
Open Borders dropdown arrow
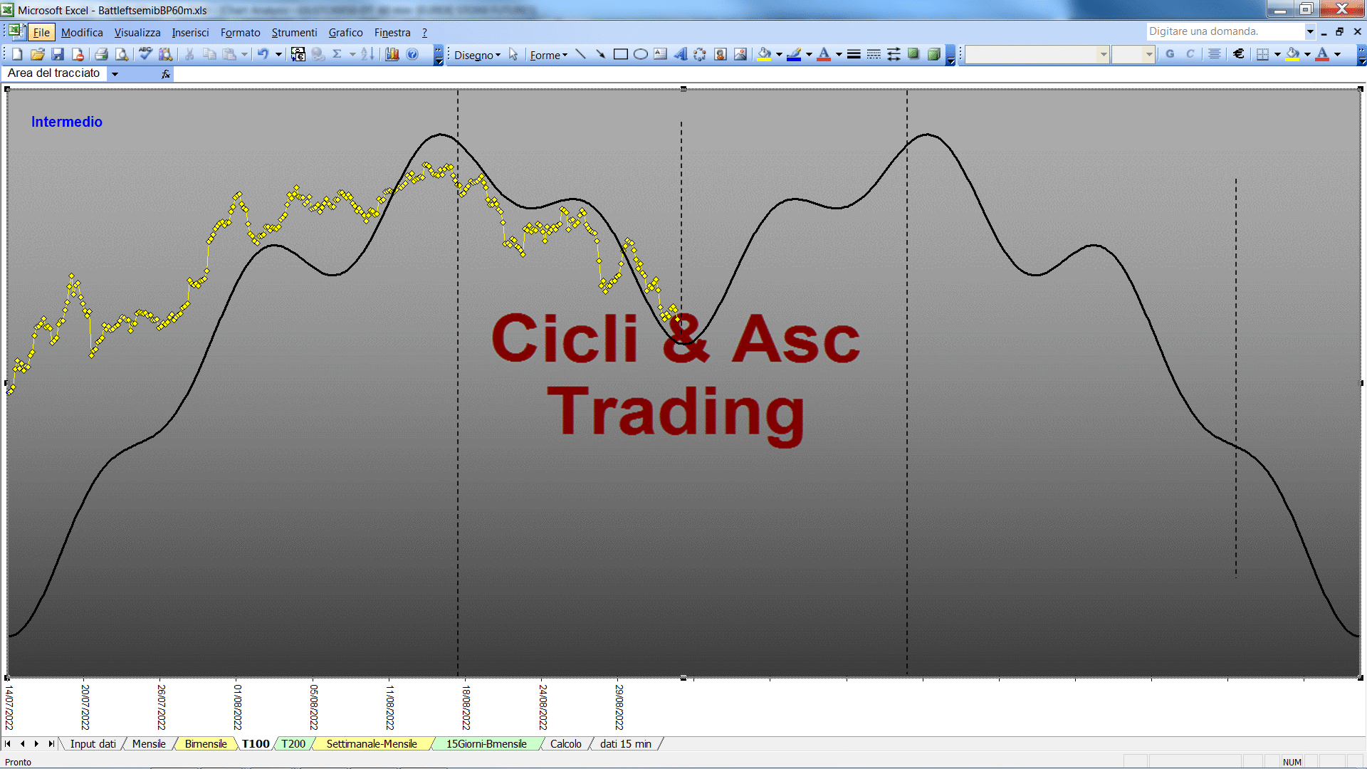click(1277, 54)
